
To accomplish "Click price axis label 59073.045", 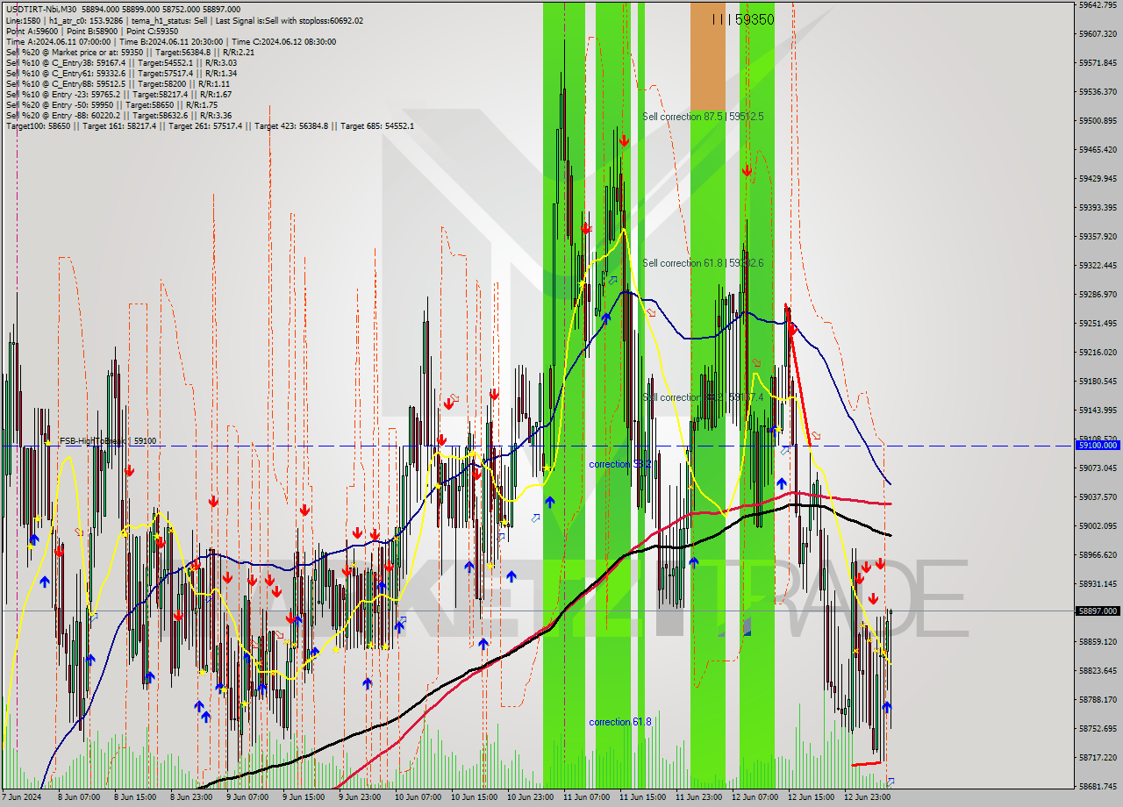I will pyautogui.click(x=1098, y=468).
